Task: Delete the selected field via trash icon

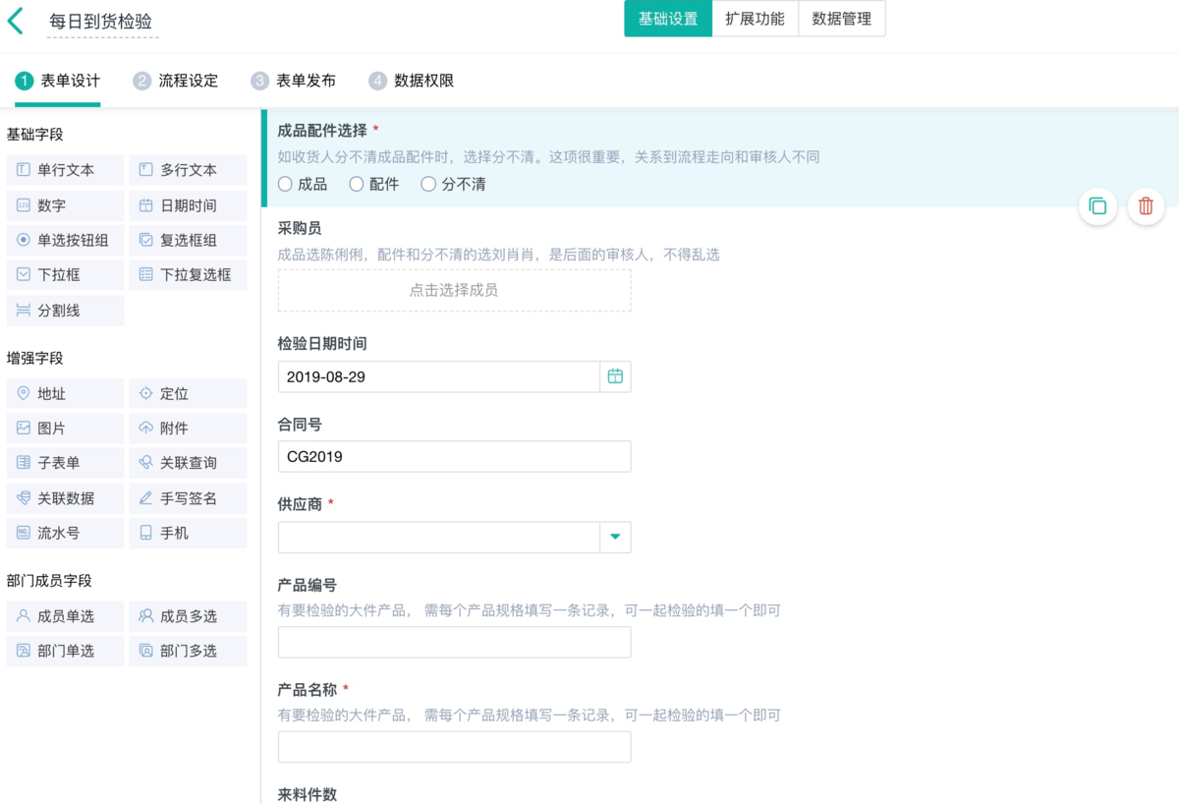Action: pos(1146,206)
